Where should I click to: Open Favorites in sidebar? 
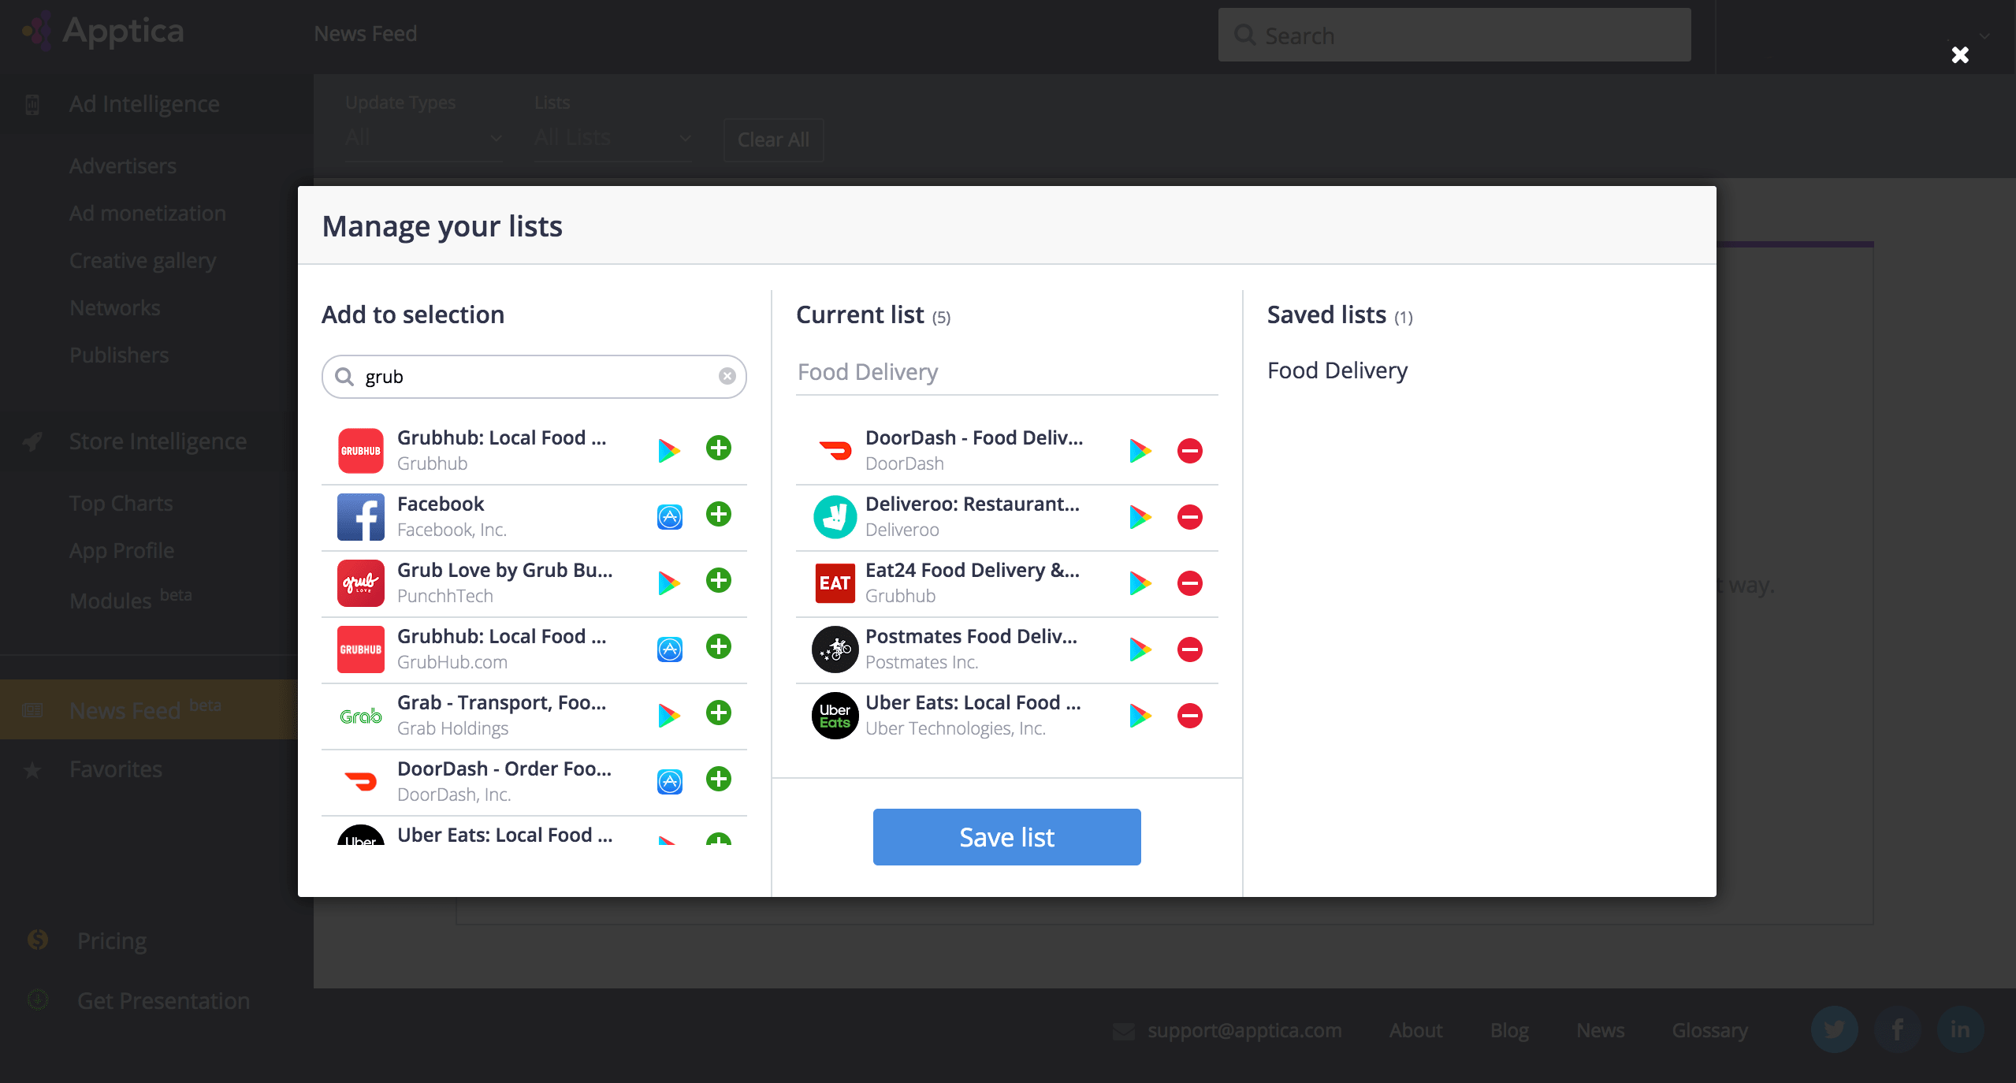coord(116,769)
